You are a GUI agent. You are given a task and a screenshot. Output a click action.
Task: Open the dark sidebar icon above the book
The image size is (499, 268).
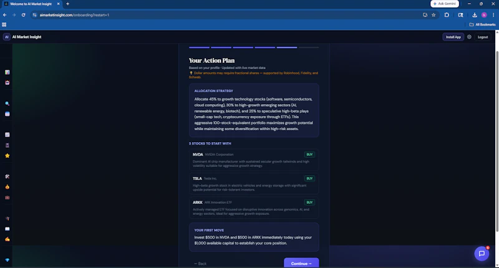(7, 218)
